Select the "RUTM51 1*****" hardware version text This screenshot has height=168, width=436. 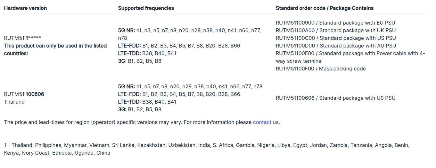click(x=22, y=38)
